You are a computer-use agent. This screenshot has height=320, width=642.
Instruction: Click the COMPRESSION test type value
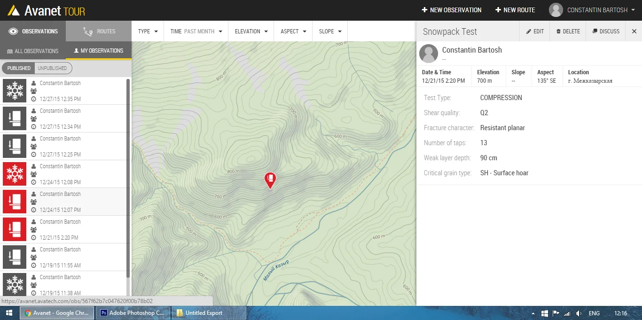tap(501, 98)
